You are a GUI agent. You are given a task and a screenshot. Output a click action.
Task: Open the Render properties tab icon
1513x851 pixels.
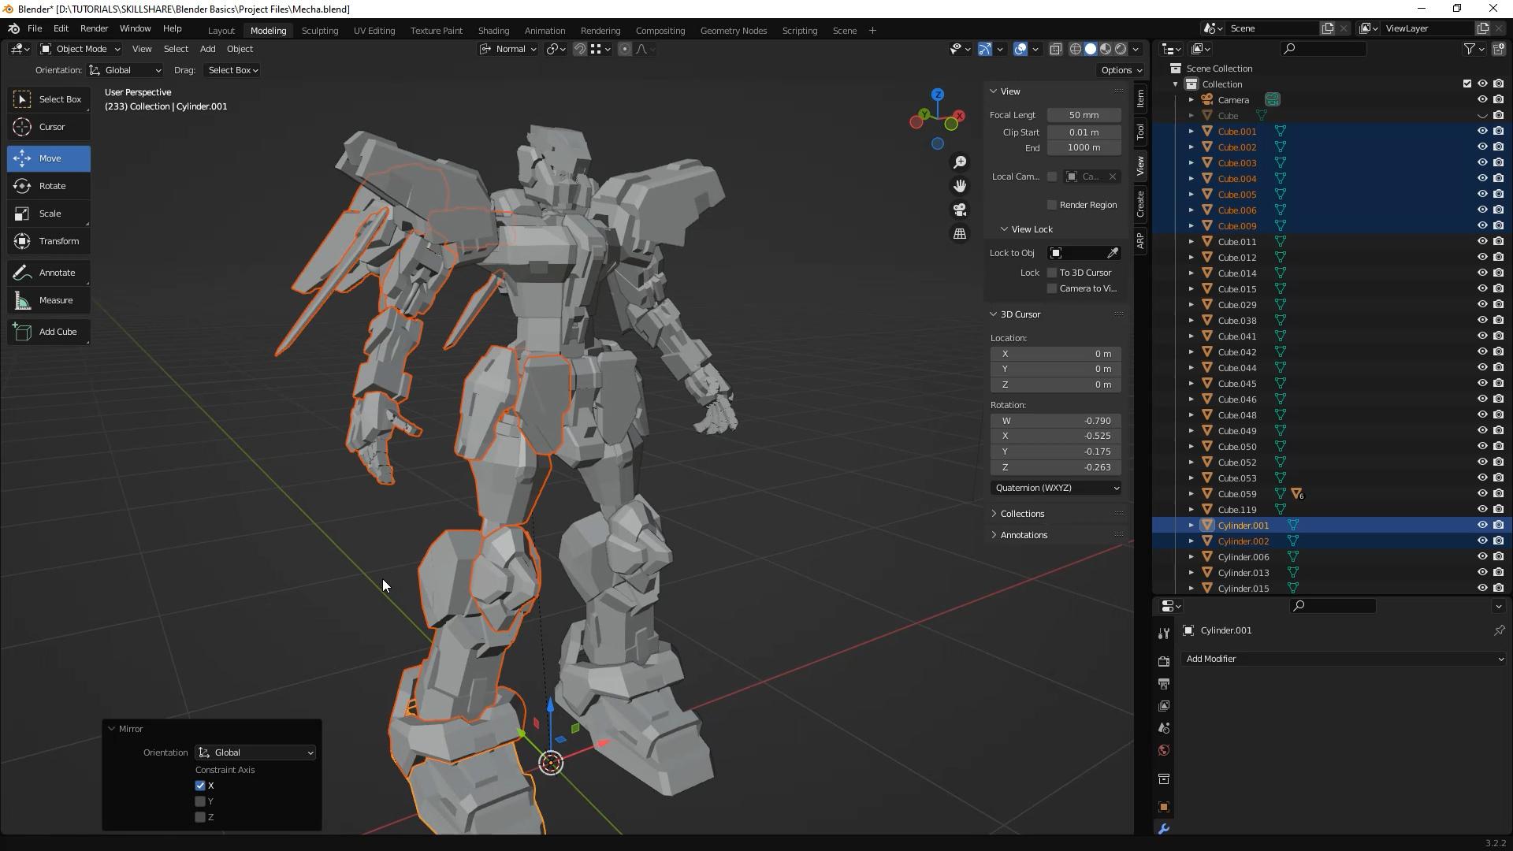pyautogui.click(x=1164, y=661)
